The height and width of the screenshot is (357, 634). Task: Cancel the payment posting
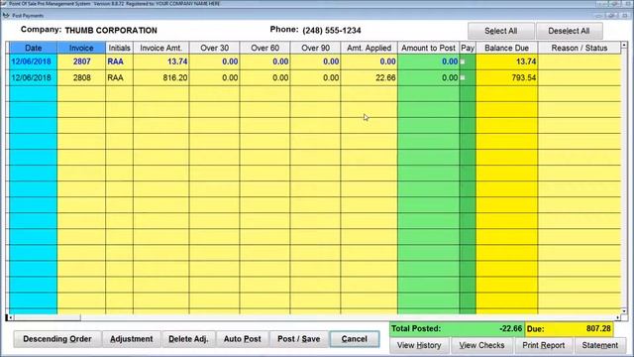tap(355, 339)
